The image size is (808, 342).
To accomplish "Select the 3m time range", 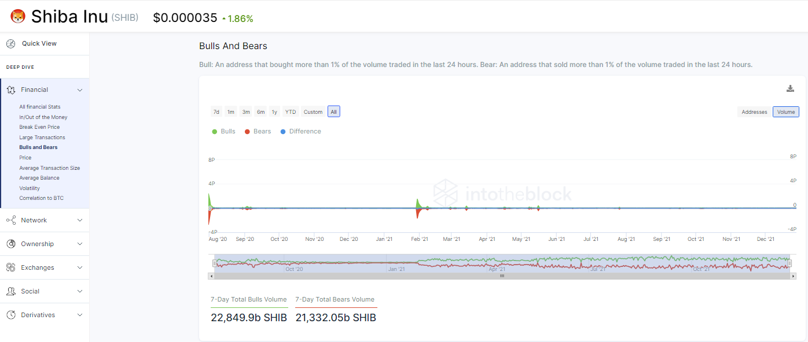I will tap(246, 112).
